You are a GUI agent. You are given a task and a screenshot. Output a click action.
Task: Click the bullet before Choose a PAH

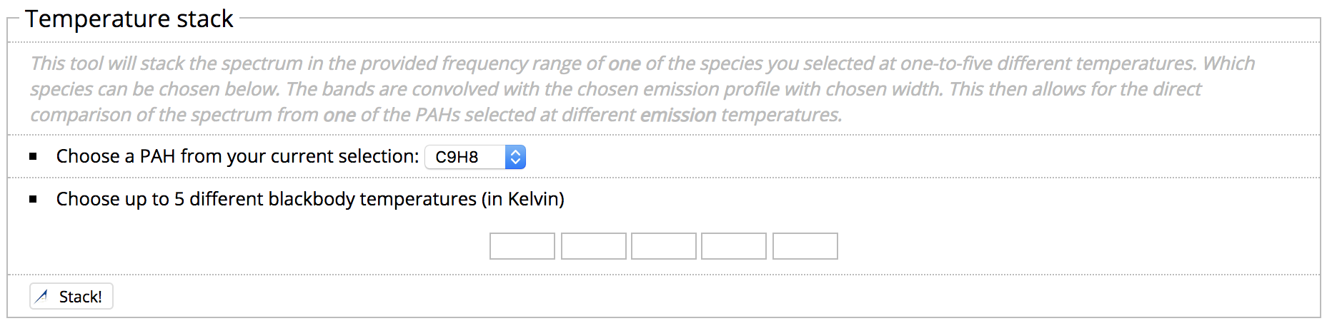33,157
